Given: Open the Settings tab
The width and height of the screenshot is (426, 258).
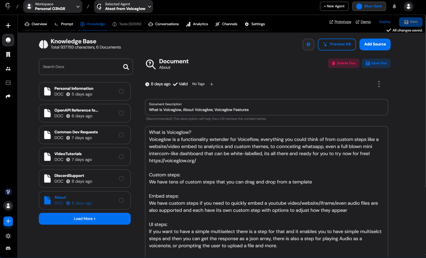Looking at the screenshot, I should pyautogui.click(x=255, y=24).
